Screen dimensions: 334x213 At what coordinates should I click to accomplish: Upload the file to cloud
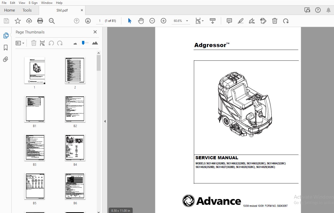29,21
